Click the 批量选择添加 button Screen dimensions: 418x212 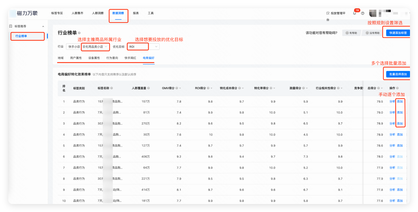point(398,74)
